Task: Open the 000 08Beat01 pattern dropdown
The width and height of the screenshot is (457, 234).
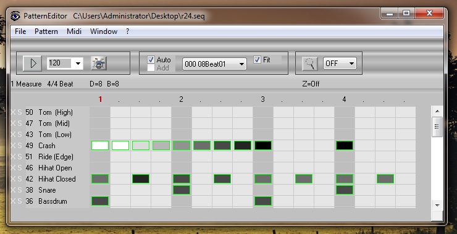Action: [x=241, y=64]
